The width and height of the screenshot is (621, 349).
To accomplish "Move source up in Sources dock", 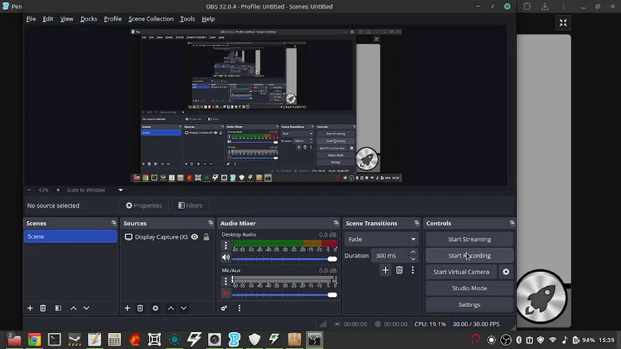I will tap(170, 308).
